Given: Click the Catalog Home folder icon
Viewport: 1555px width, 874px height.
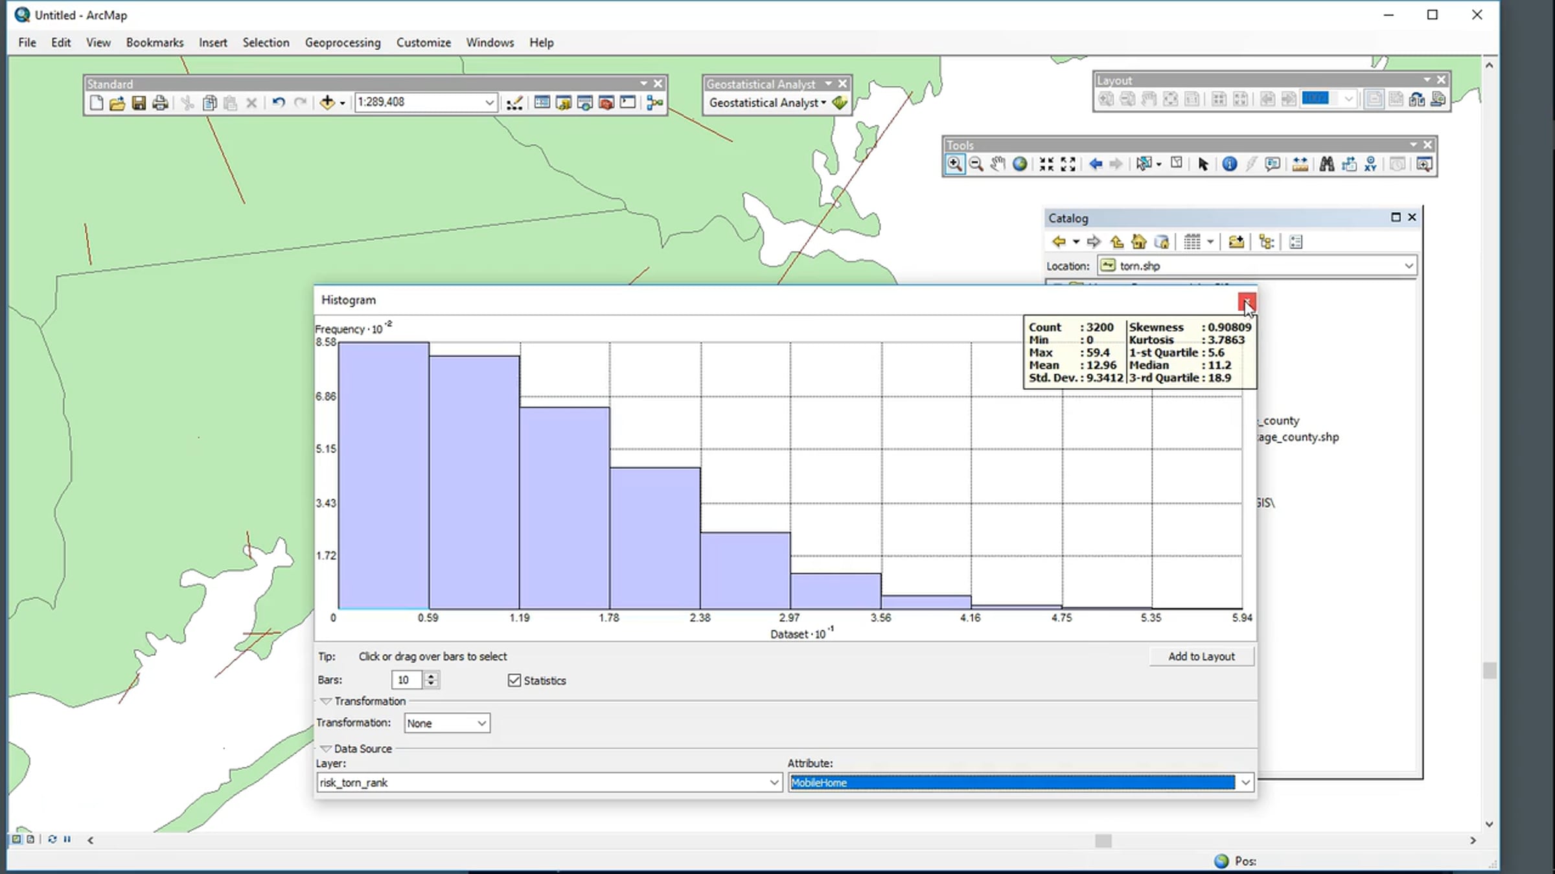Looking at the screenshot, I should (1138, 242).
